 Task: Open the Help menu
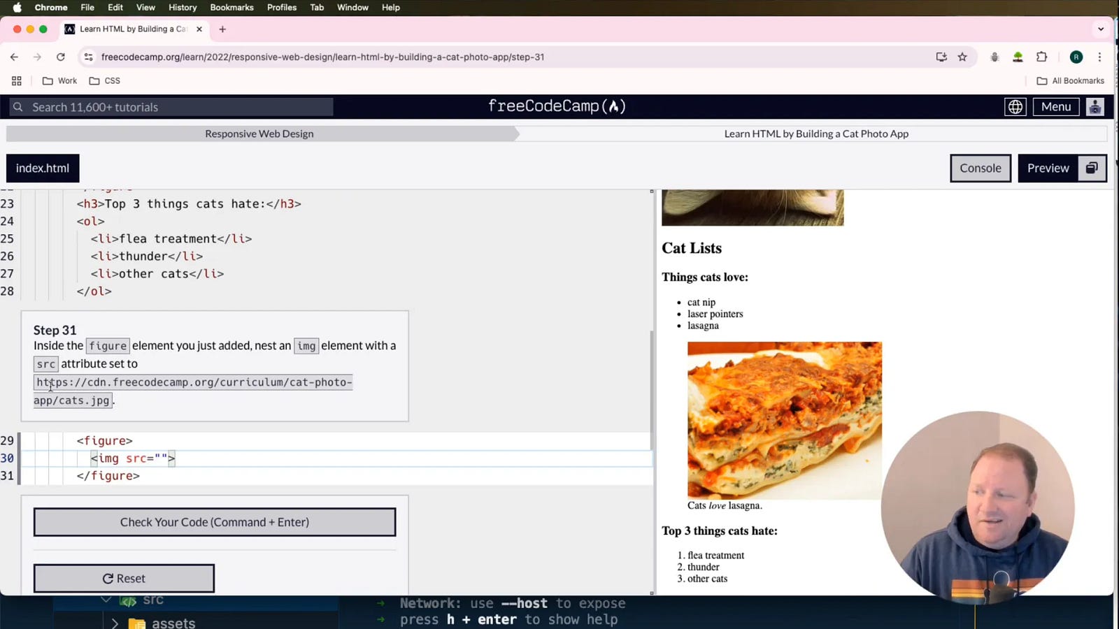pos(391,8)
